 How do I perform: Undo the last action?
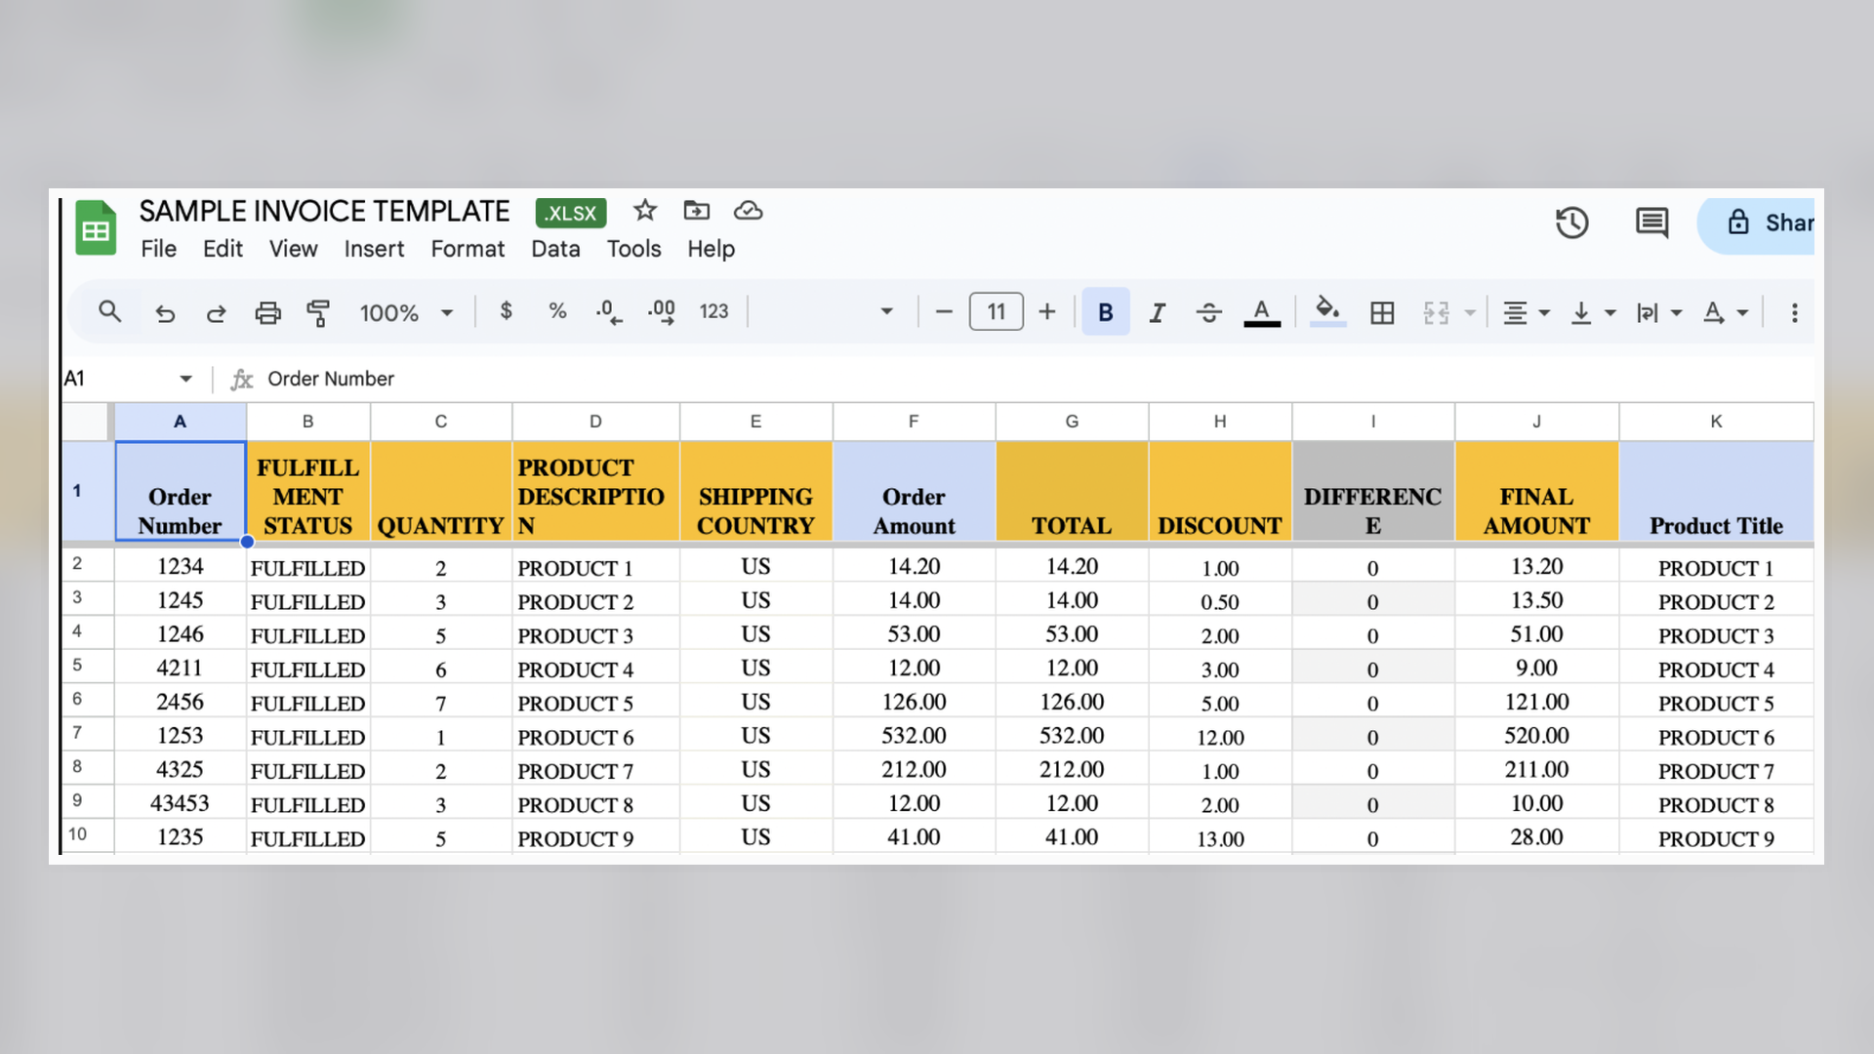pos(165,313)
